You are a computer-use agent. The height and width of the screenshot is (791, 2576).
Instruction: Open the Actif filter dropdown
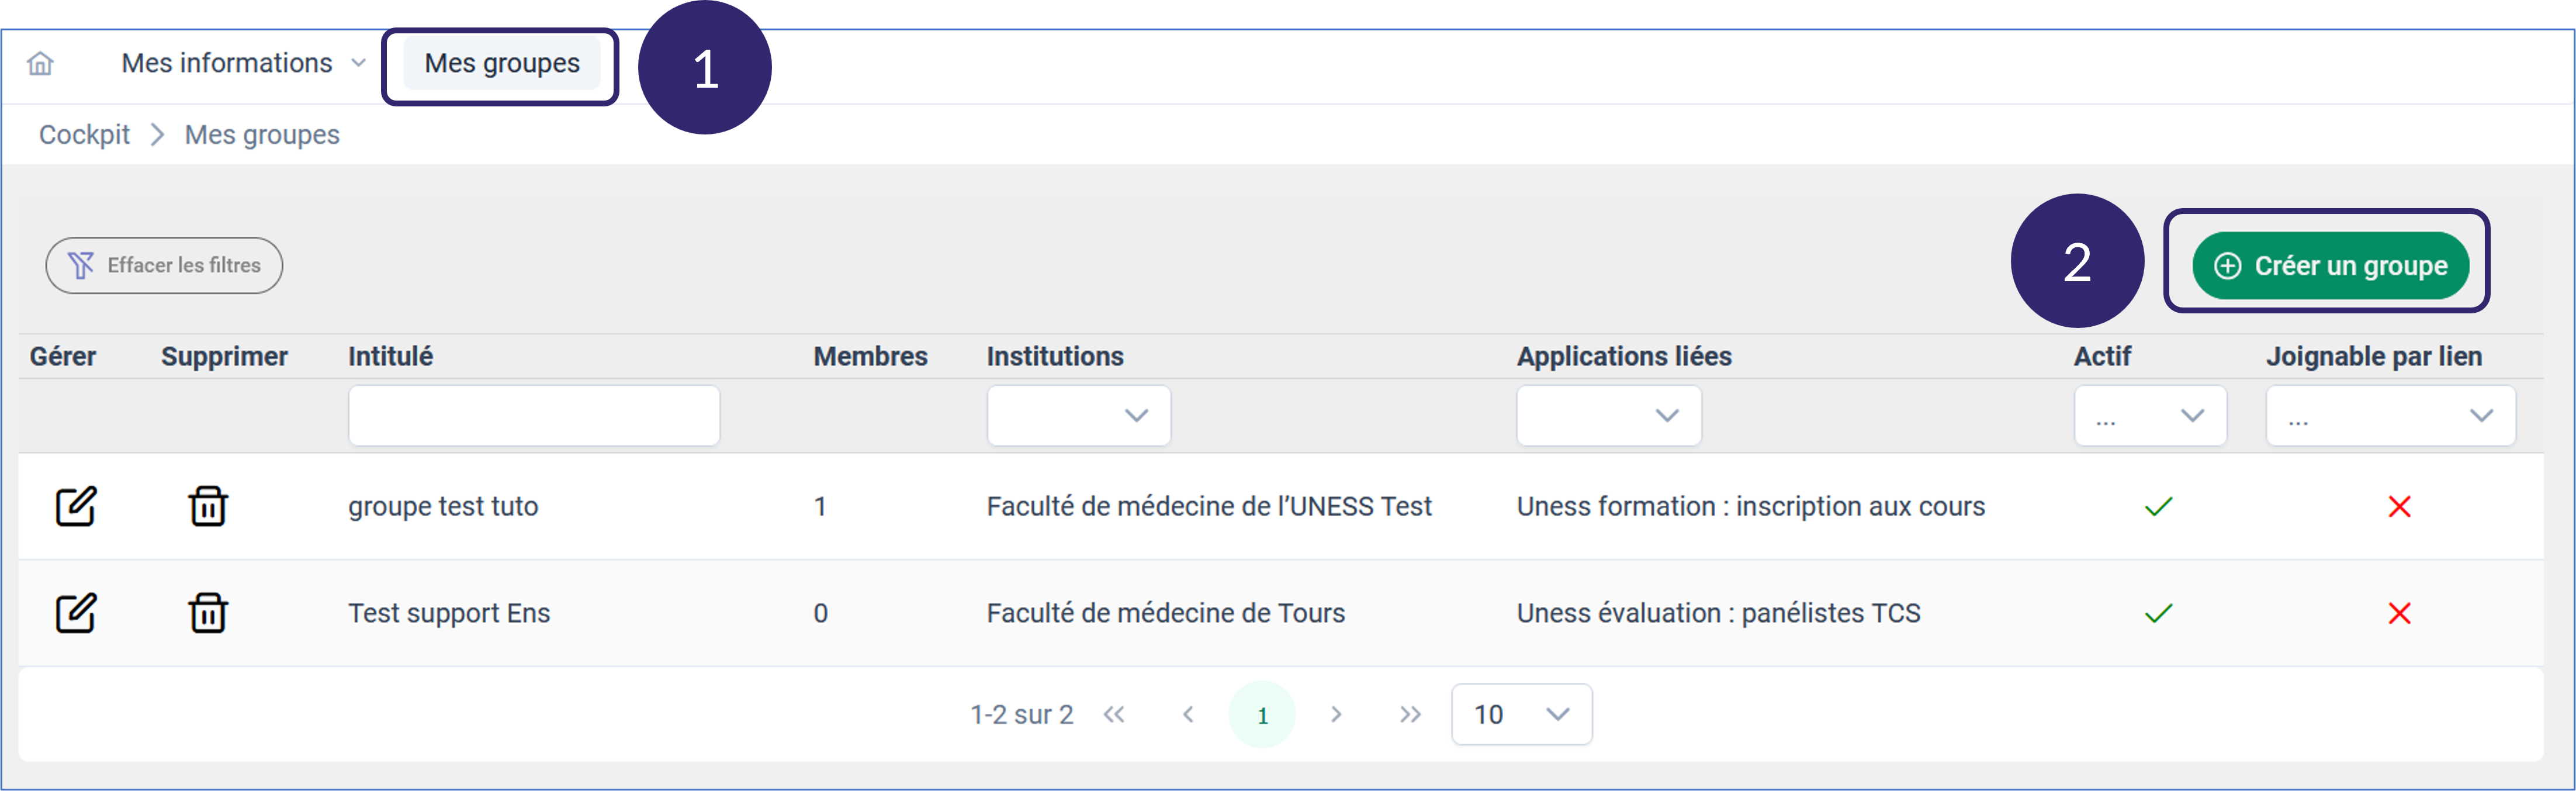click(x=2150, y=415)
